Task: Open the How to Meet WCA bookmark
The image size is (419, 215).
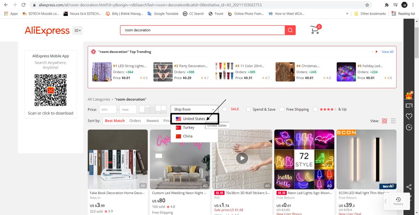Action: point(286,14)
